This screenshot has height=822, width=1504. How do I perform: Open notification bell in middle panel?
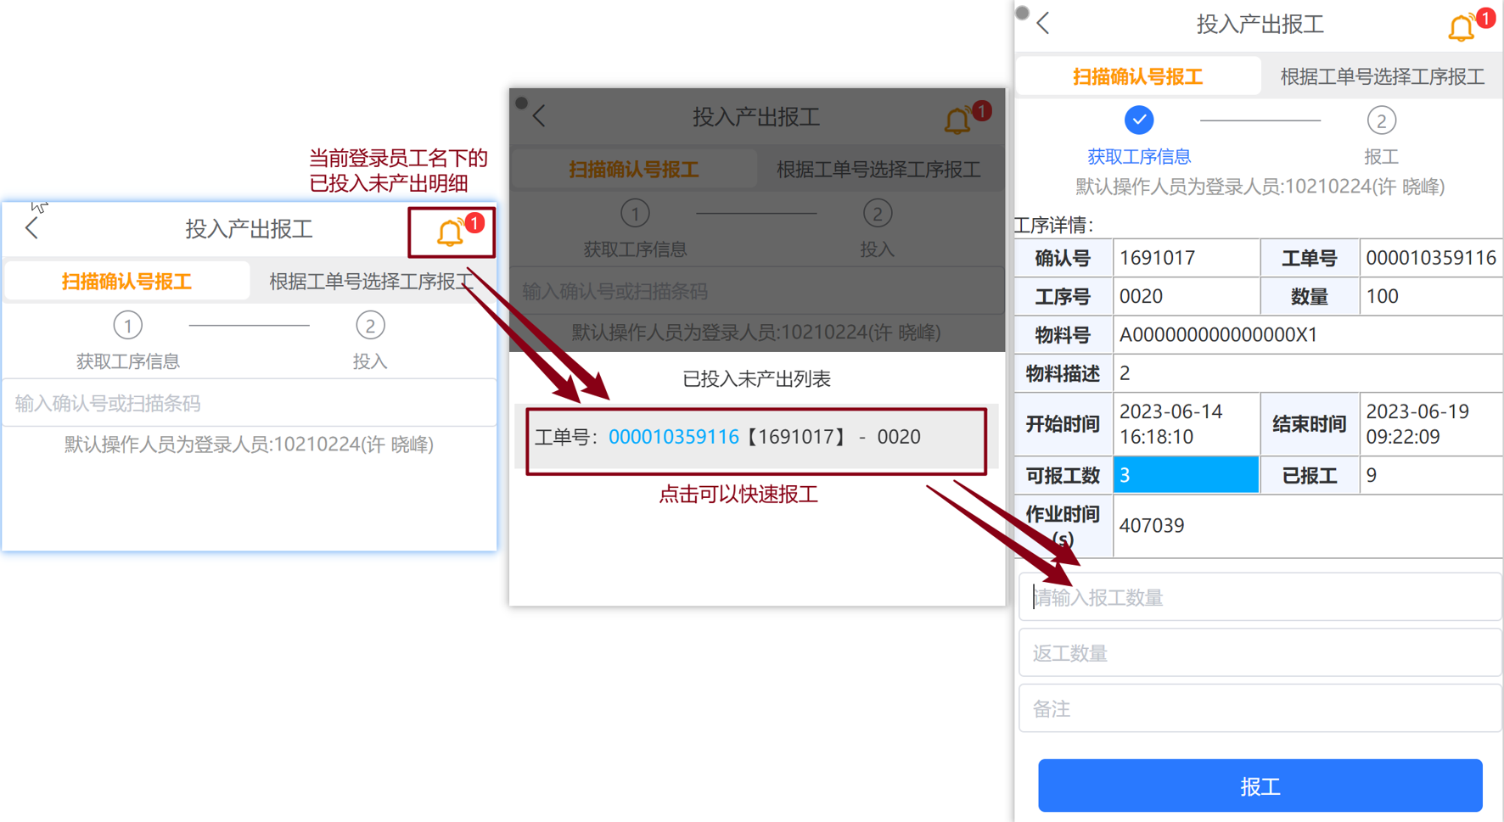tap(959, 120)
